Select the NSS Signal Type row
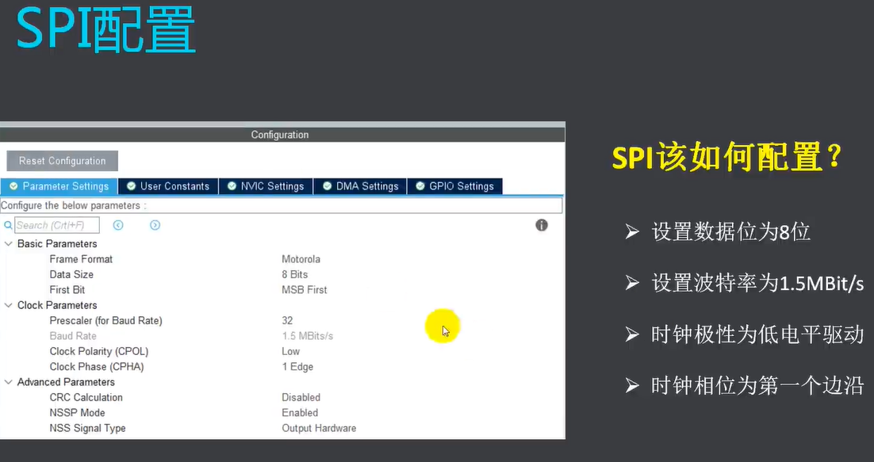874x462 pixels. (87, 428)
